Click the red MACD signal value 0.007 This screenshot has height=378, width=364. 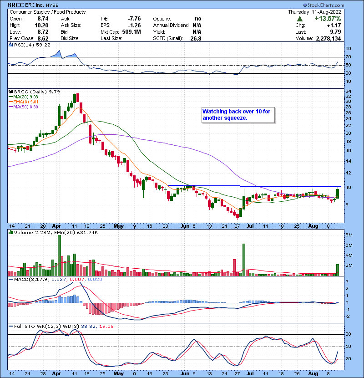tap(76, 280)
